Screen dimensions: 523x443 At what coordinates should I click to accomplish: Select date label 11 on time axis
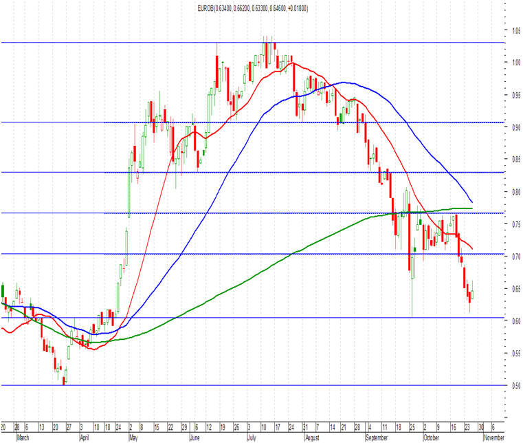pos(385,427)
